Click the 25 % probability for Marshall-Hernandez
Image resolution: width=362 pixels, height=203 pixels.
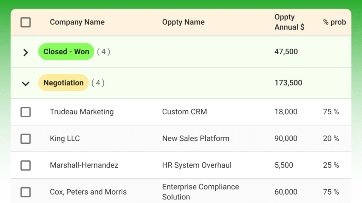[x=331, y=165]
